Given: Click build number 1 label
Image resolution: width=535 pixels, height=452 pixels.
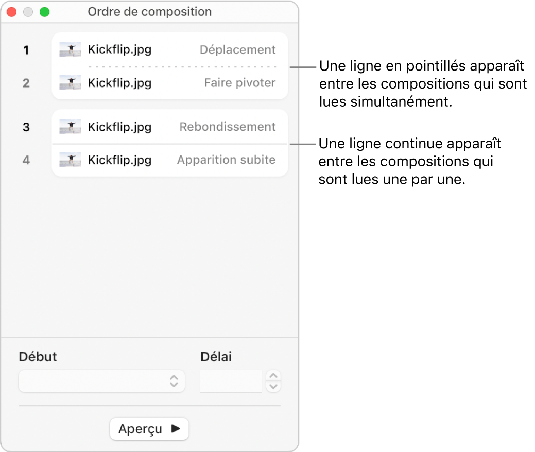Looking at the screenshot, I should (26, 50).
